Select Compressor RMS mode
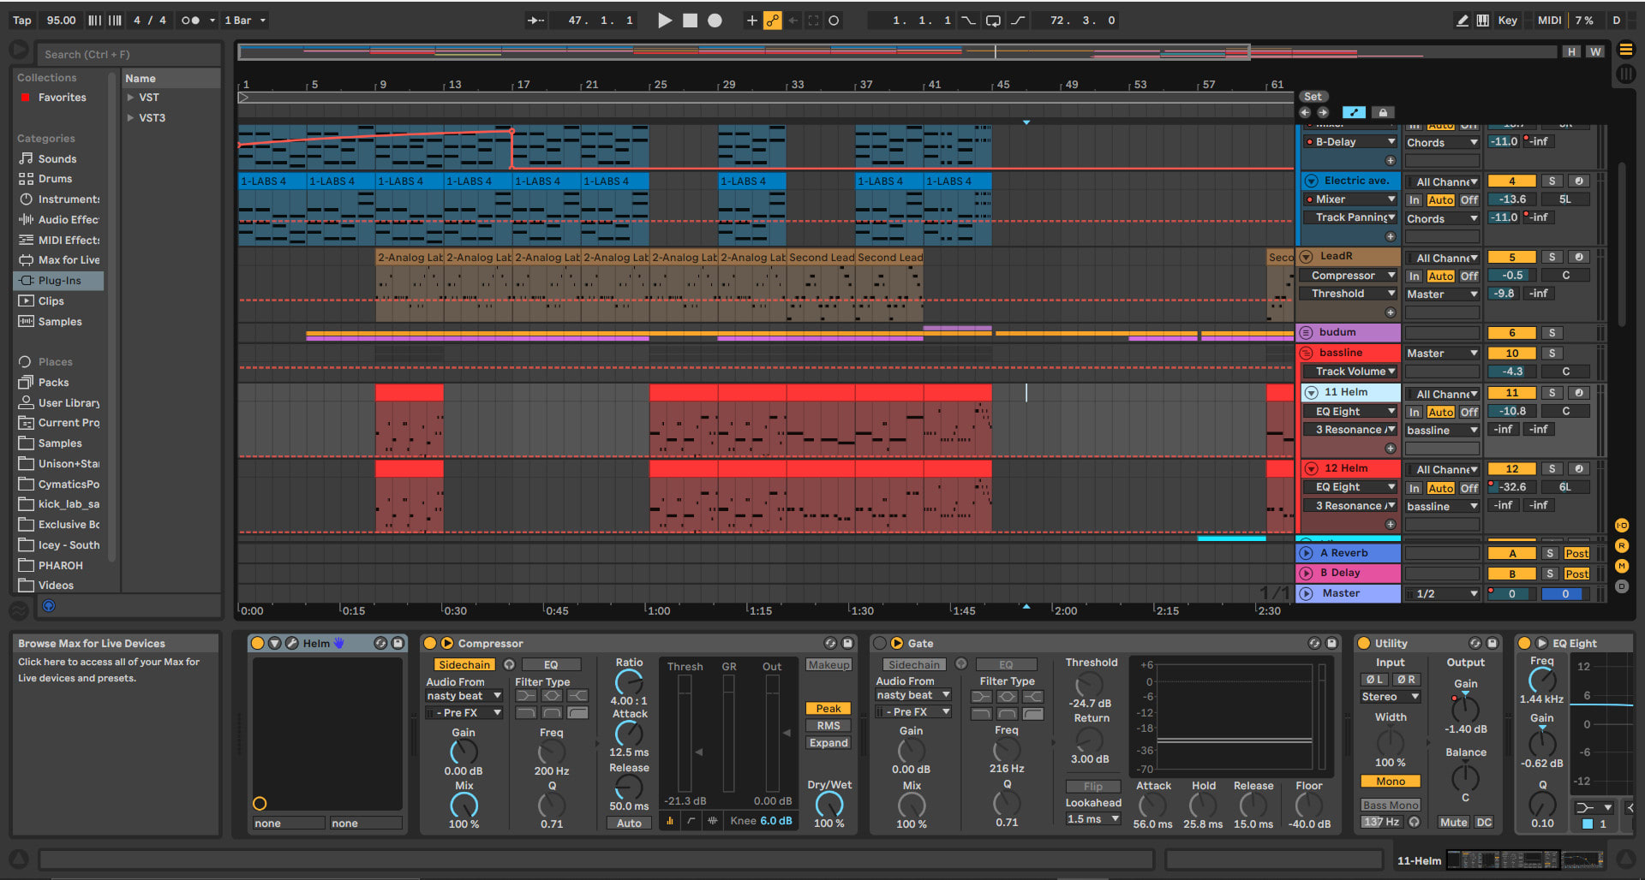The image size is (1645, 880). [x=828, y=726]
